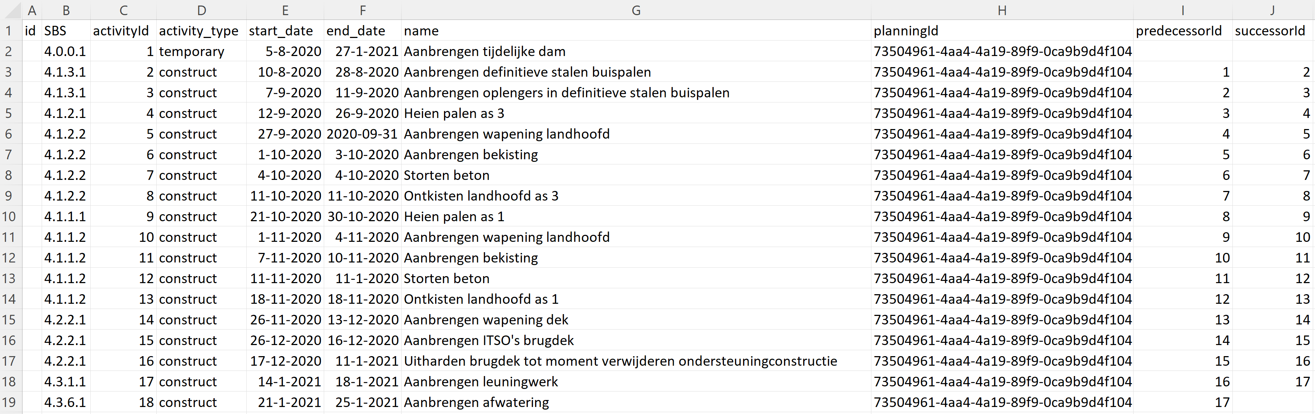Image resolution: width=1315 pixels, height=414 pixels.
Task: Click column D header letter
Action: [201, 10]
